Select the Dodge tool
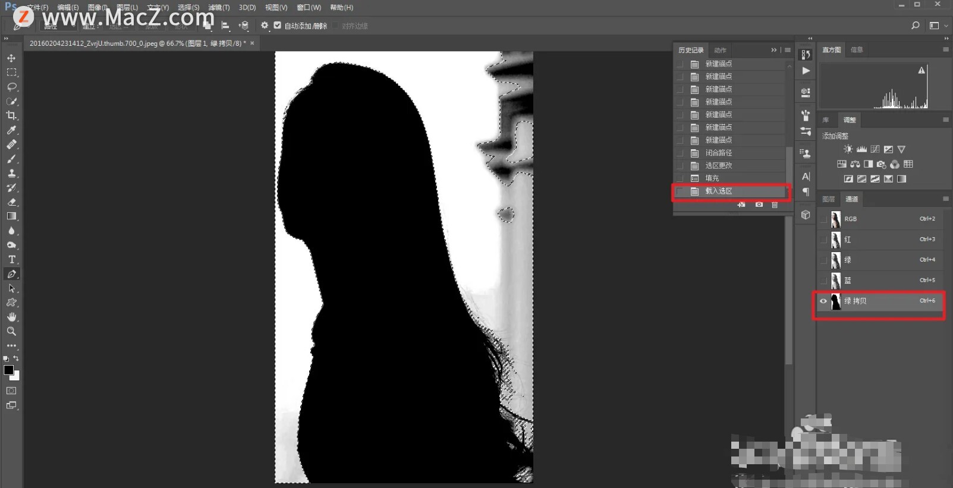This screenshot has width=953, height=488. coord(11,245)
